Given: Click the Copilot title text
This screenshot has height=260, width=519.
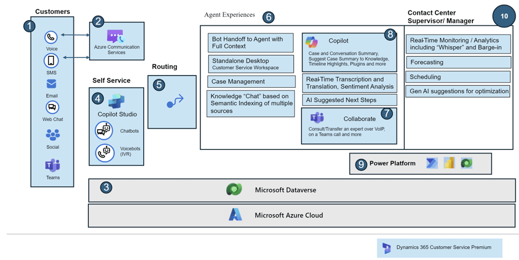Looking at the screenshot, I should [338, 41].
